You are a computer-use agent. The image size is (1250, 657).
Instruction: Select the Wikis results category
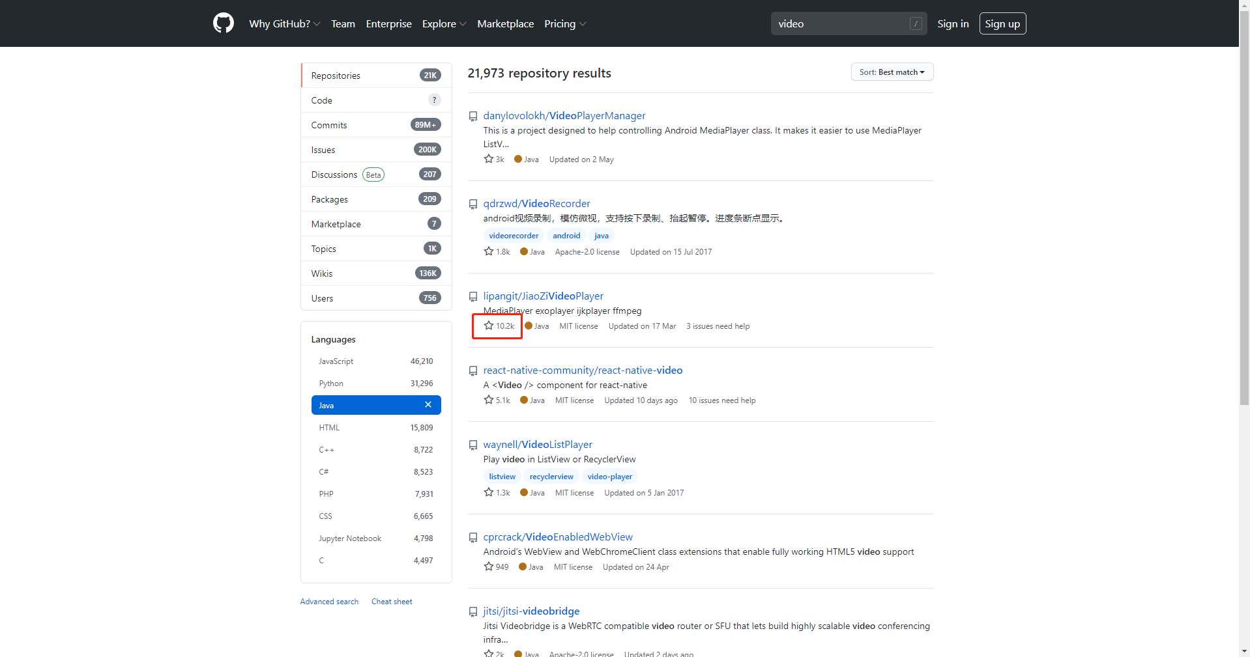[376, 273]
